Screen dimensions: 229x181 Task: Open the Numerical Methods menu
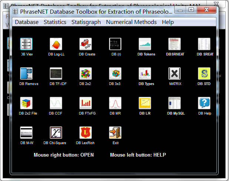[131, 22]
